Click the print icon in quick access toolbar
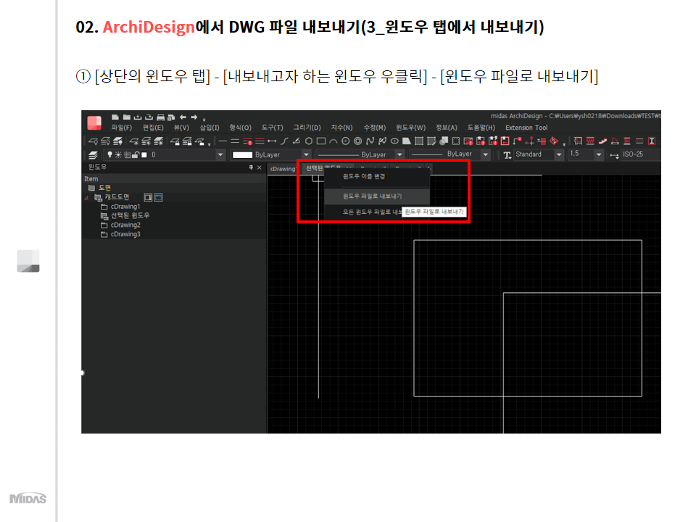696x522 pixels. pyautogui.click(x=161, y=117)
